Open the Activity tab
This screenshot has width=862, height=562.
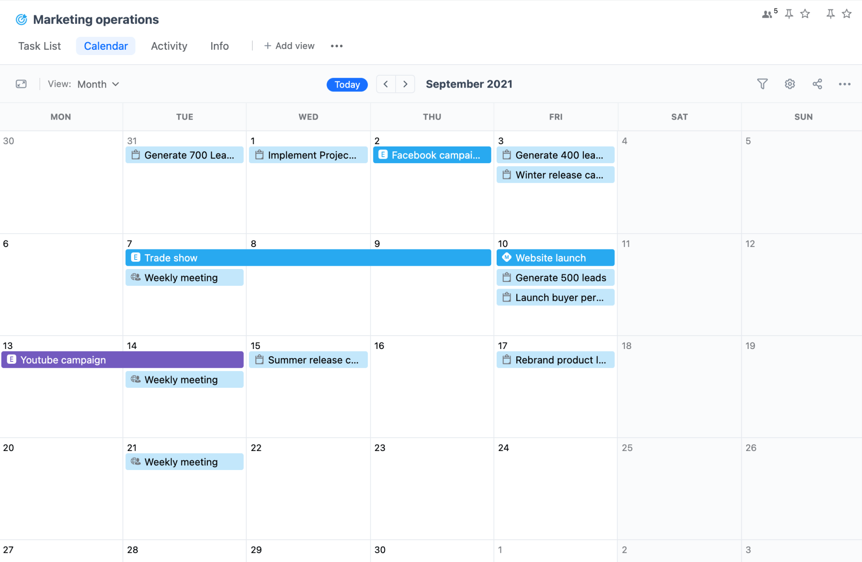[x=169, y=46]
